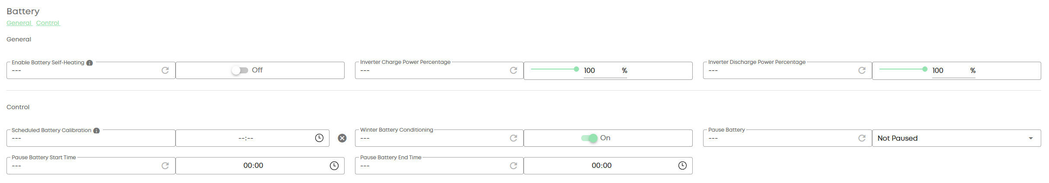The height and width of the screenshot is (183, 1049).
Task: Jump to the General section link
Action: (19, 23)
